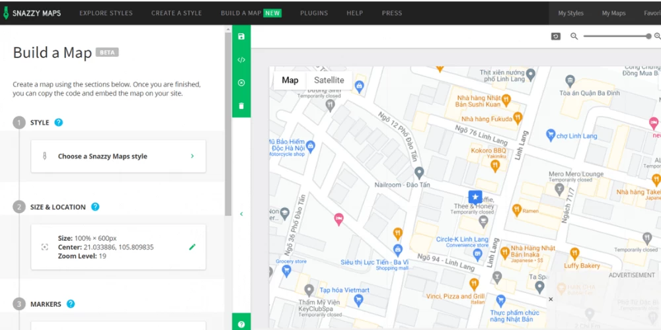Click the blue star marker on map
661x330 pixels.
475,197
